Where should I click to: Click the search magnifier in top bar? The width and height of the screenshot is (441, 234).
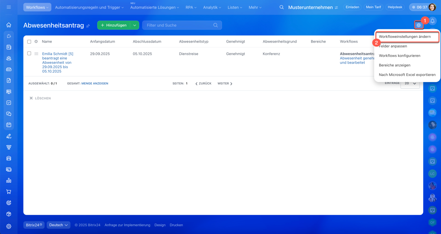pos(281,7)
